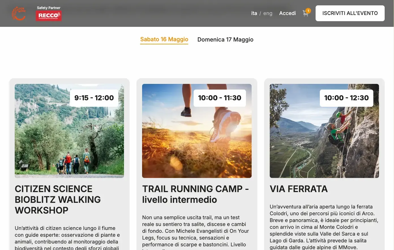The image size is (394, 250).
Task: Open the TRAIL RUNNING CAMP livello intermedio title
Action: click(x=195, y=194)
